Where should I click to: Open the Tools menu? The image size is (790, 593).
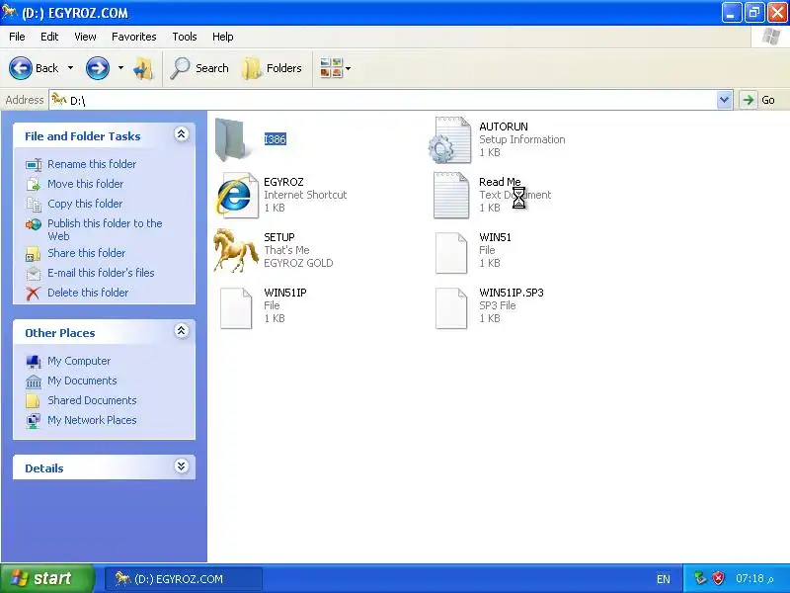click(185, 37)
